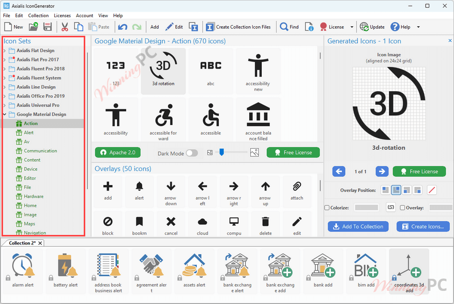Save using the floppy disk icon
The height and width of the screenshot is (304, 454).
[47, 27]
